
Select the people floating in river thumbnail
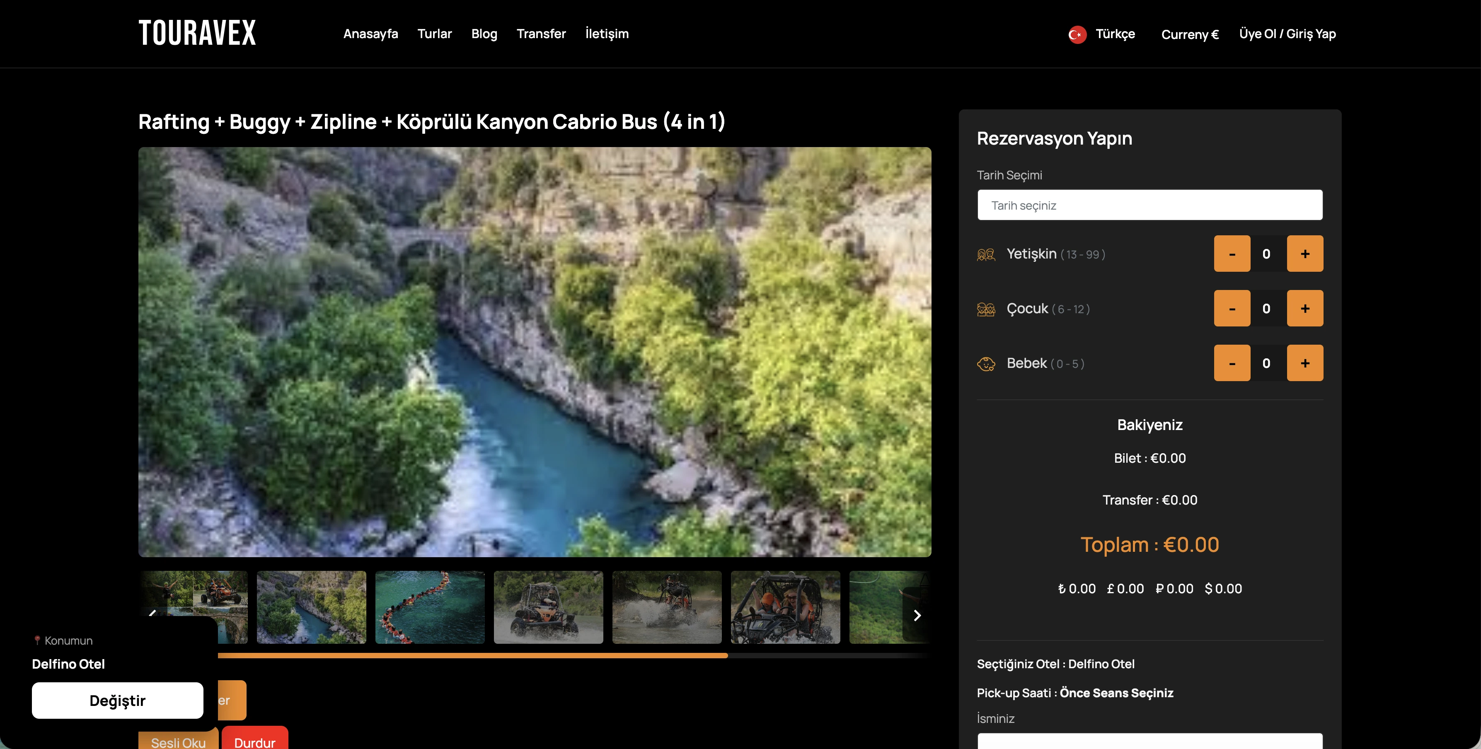429,607
